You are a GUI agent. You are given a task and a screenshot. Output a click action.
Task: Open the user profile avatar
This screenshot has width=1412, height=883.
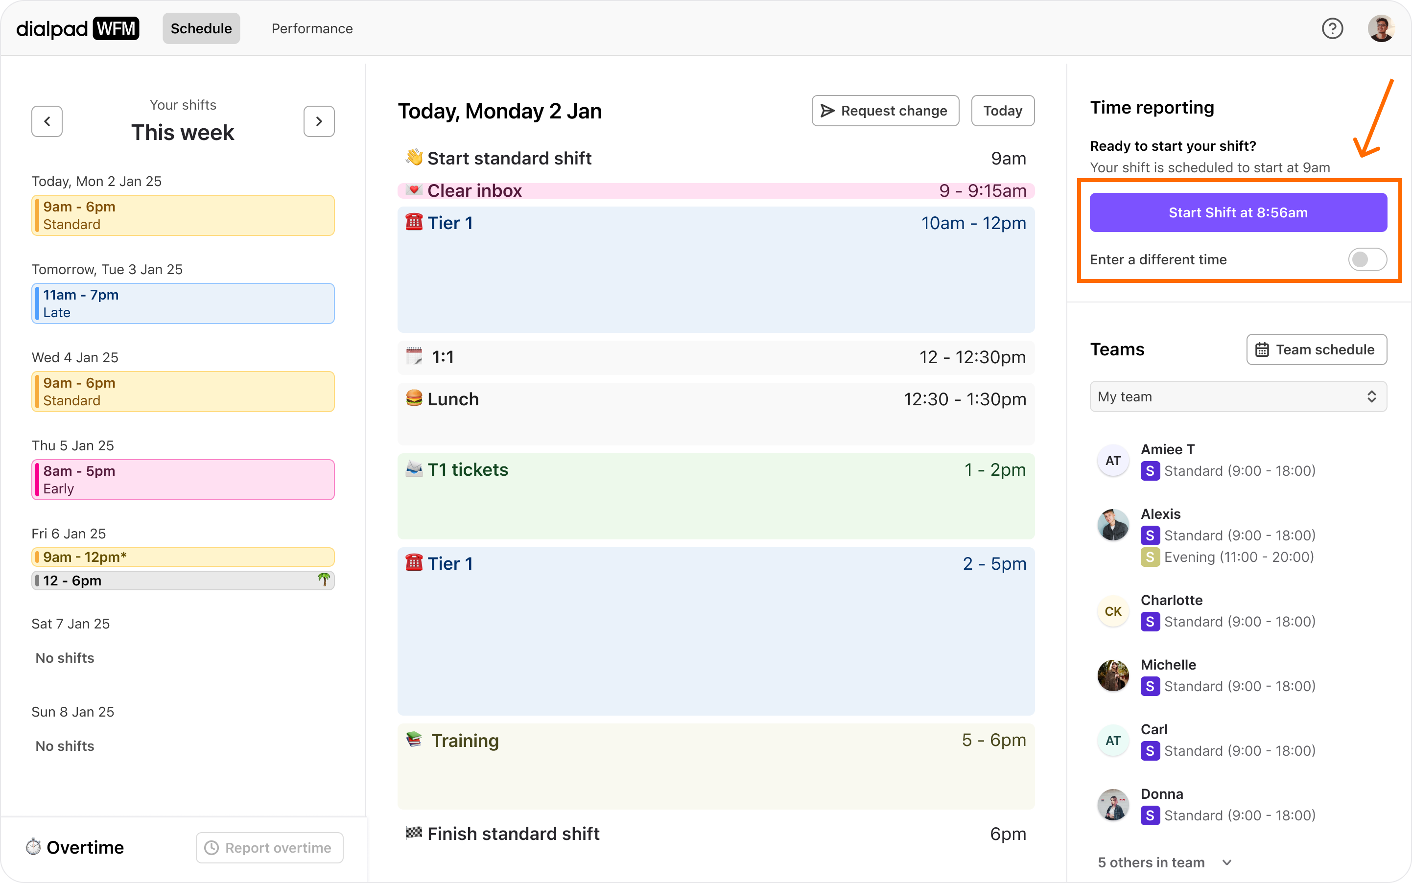click(1381, 28)
